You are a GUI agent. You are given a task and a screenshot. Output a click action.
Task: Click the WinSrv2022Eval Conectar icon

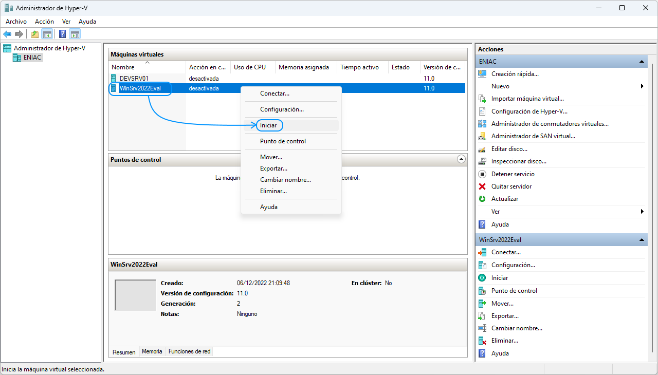click(x=482, y=252)
